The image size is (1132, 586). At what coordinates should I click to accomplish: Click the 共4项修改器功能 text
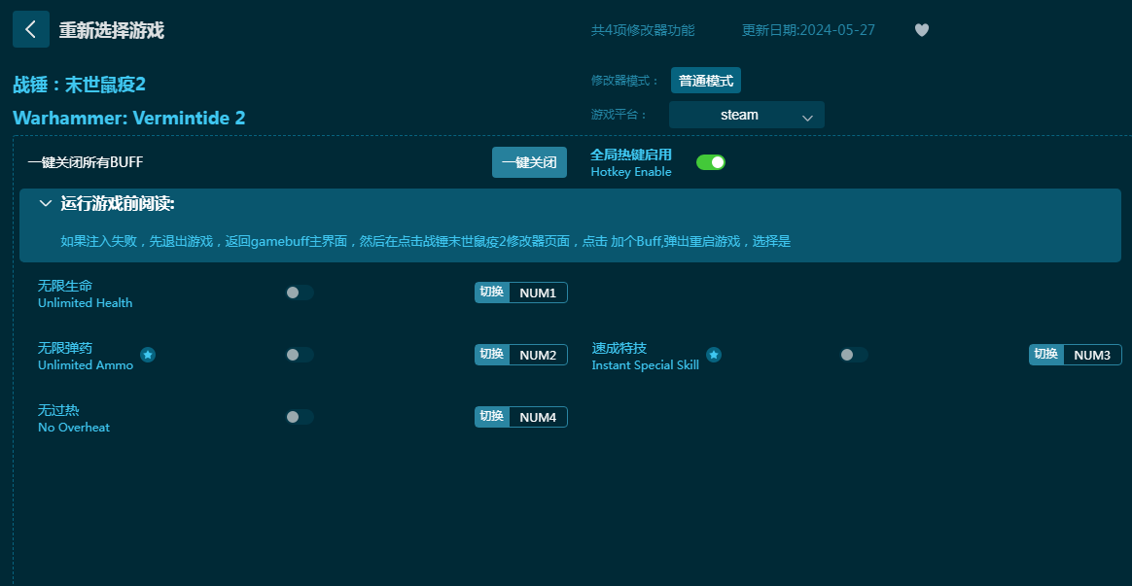643,30
